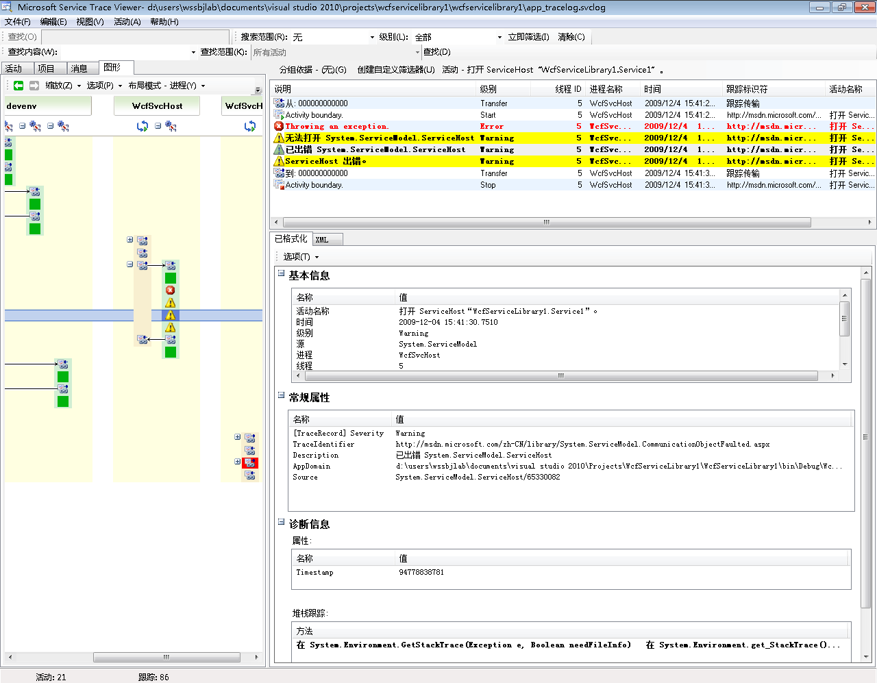Click the circular arrows icon under WcfSvcHost header
877x683 pixels.
143,126
